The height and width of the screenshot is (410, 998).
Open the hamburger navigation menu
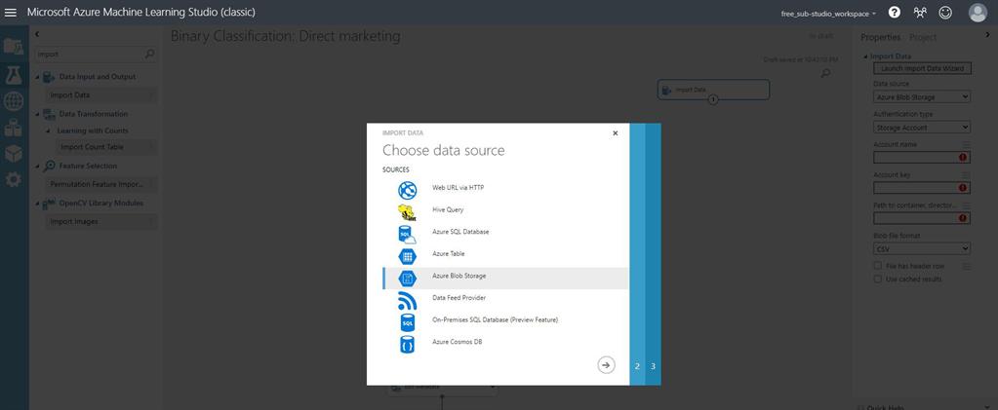pos(11,12)
